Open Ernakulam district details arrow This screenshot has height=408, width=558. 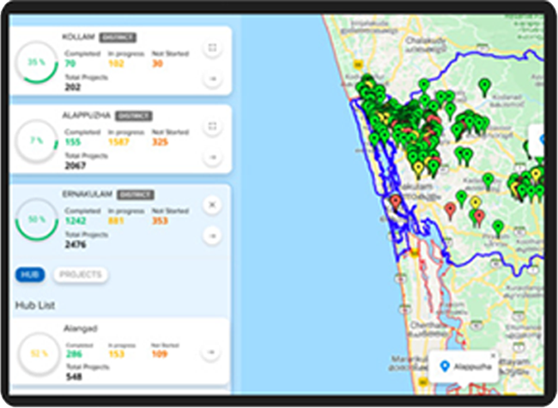tap(212, 235)
